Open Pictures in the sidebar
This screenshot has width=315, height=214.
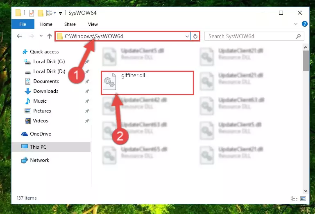(42, 111)
